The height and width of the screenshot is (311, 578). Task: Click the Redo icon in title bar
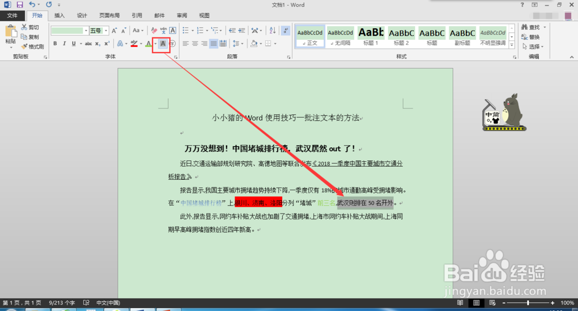[x=49, y=5]
